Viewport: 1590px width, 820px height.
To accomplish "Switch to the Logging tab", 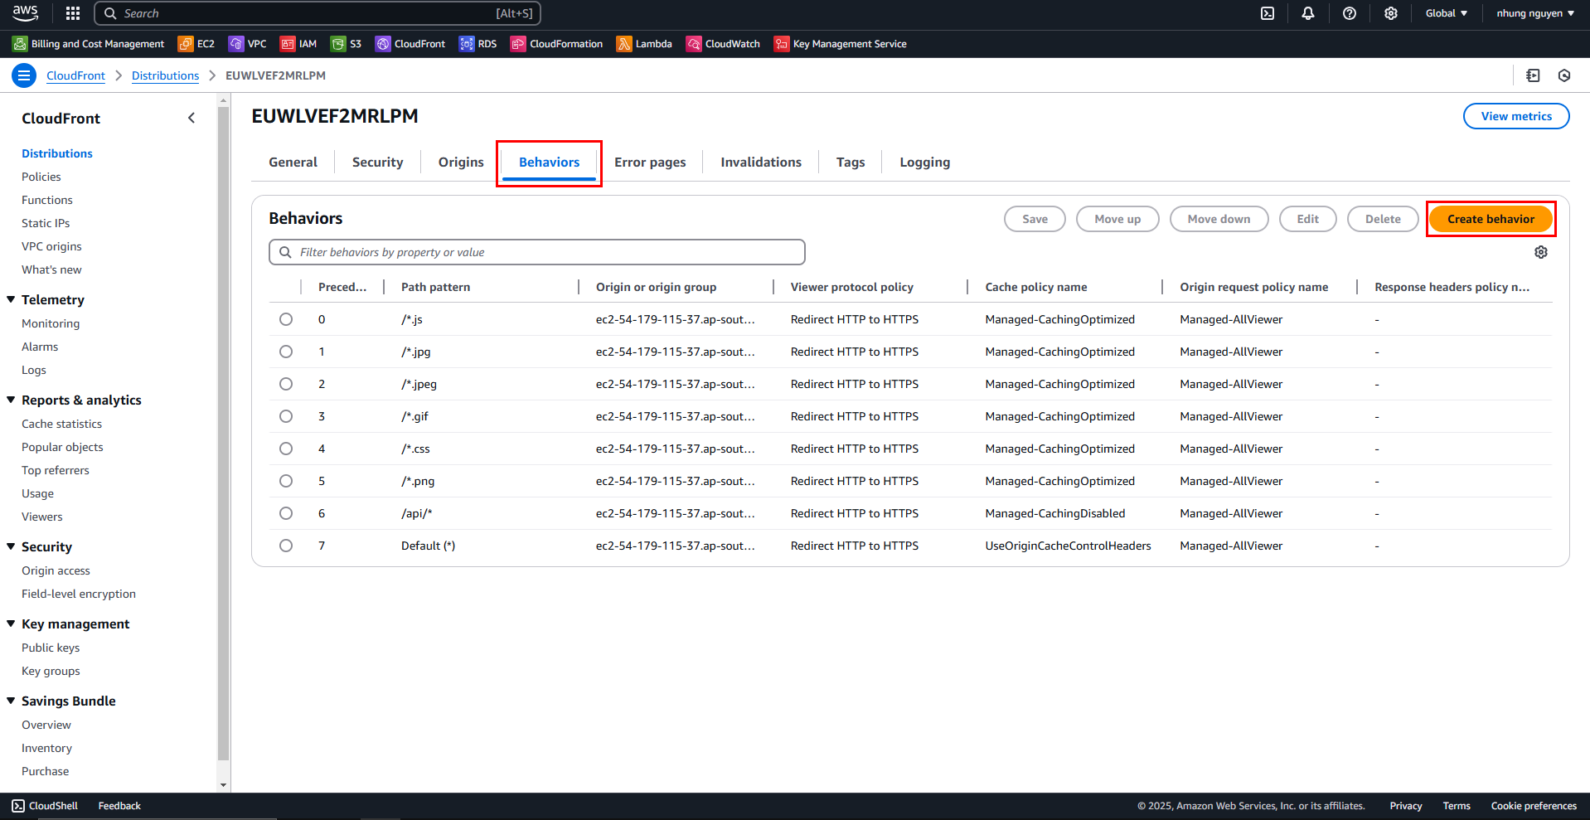I will click(x=925, y=163).
